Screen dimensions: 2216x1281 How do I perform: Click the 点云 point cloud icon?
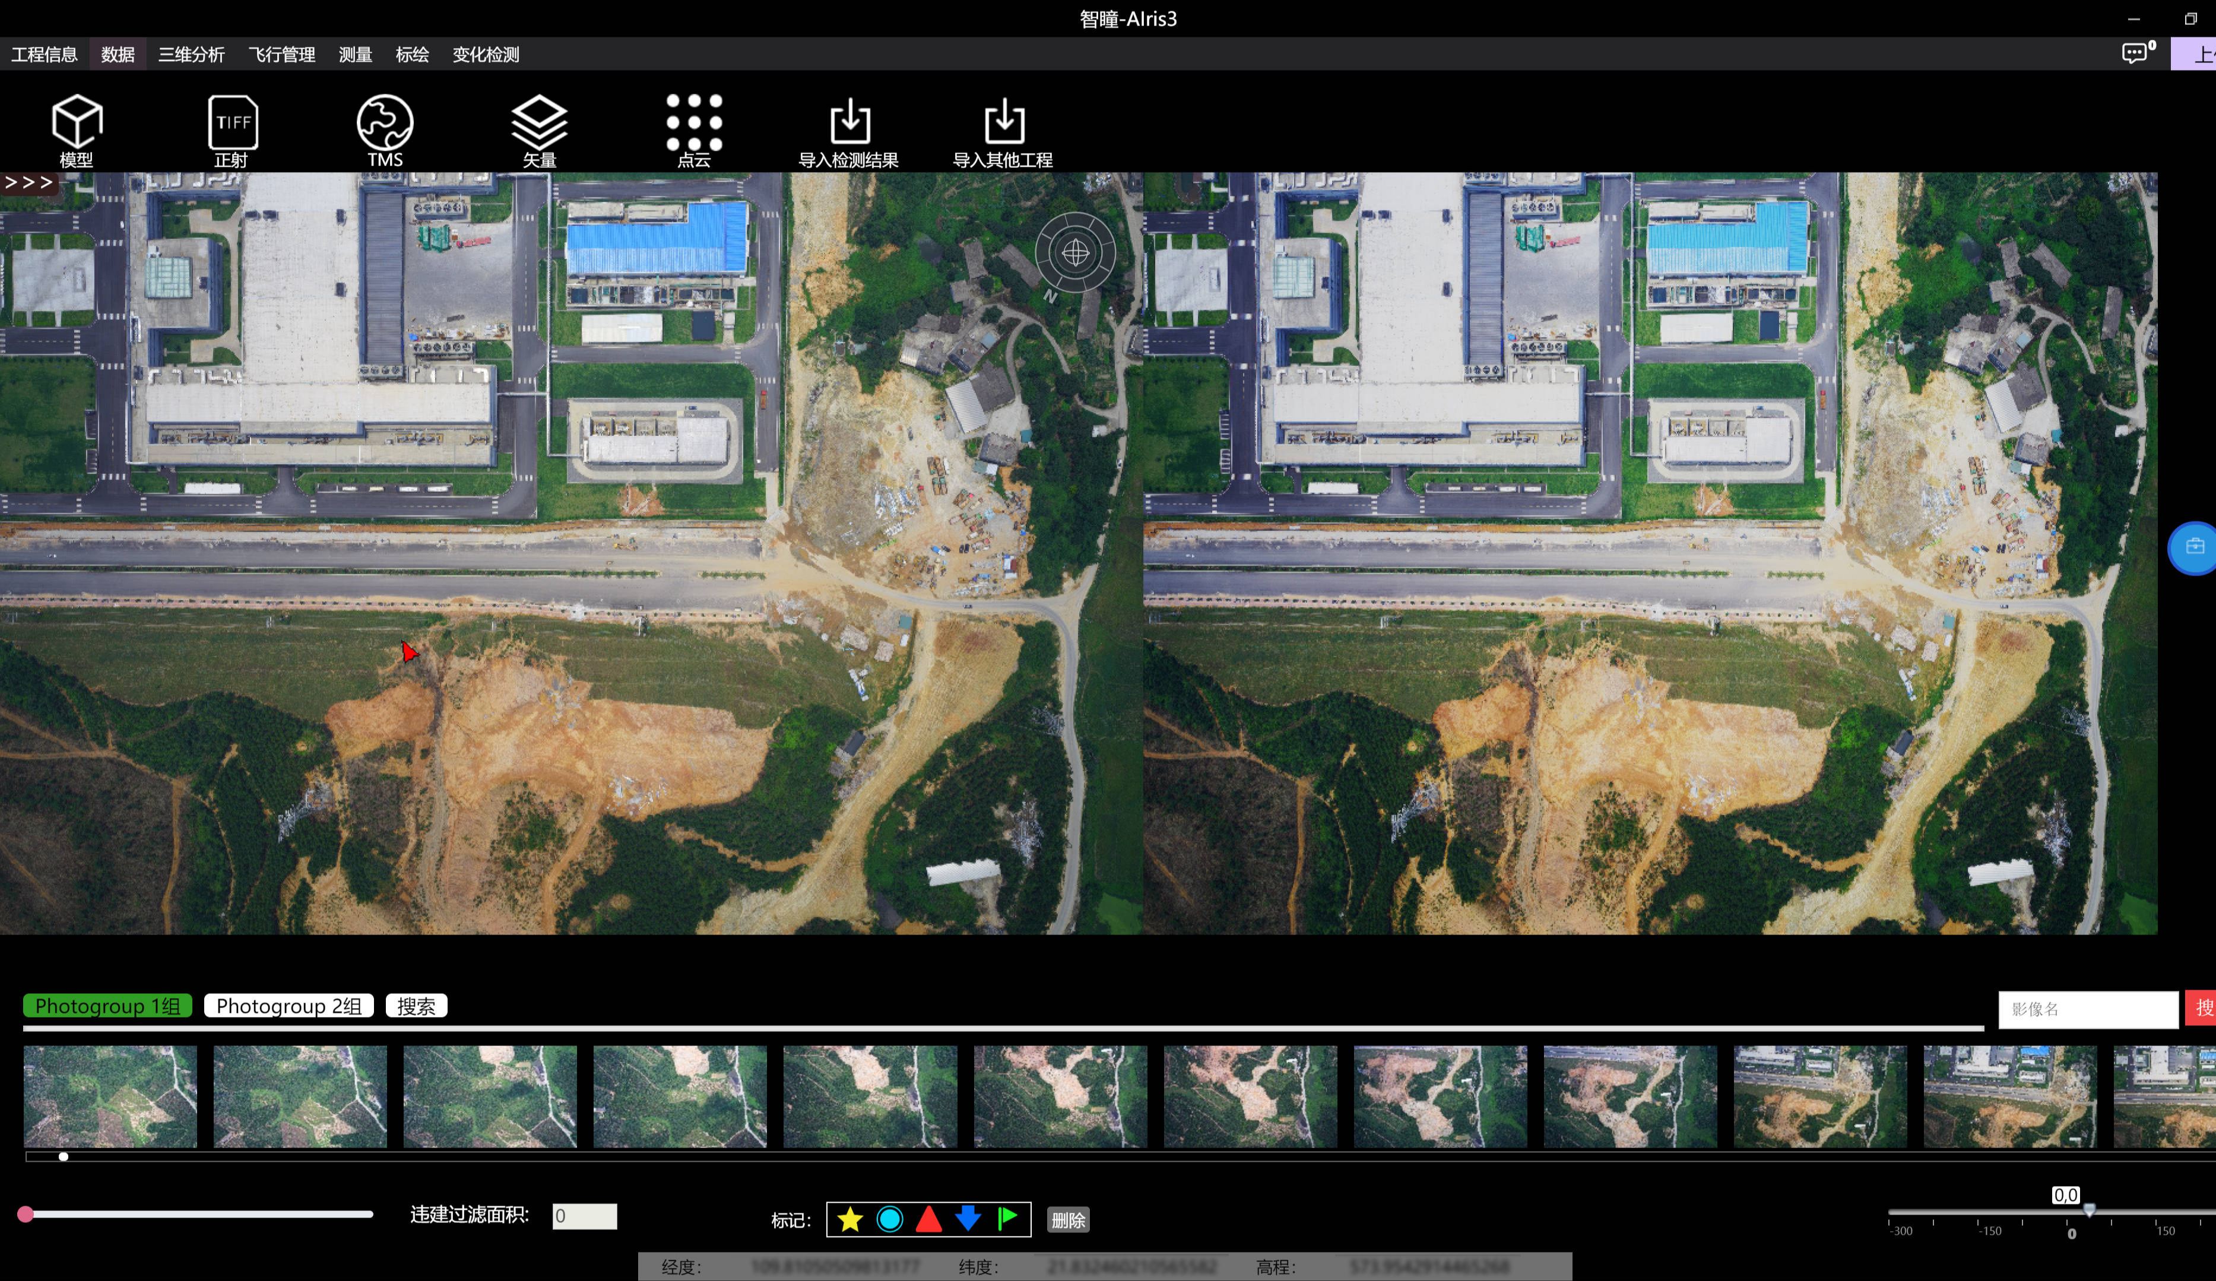pyautogui.click(x=694, y=123)
